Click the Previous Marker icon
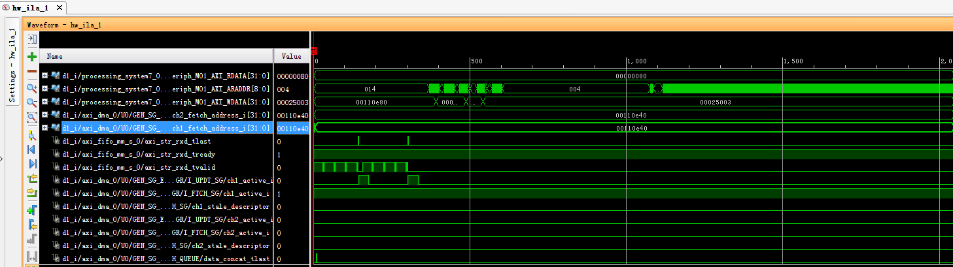This screenshot has width=953, height=267. click(32, 225)
